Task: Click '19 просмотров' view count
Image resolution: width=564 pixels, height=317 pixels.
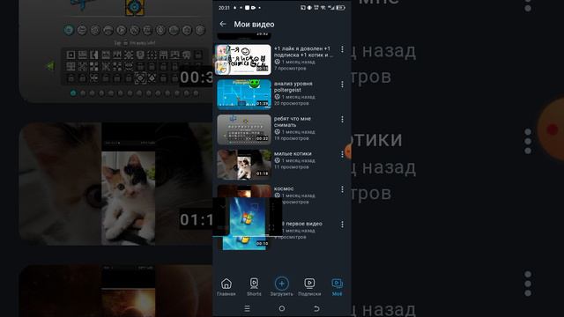Action: pyautogui.click(x=292, y=138)
